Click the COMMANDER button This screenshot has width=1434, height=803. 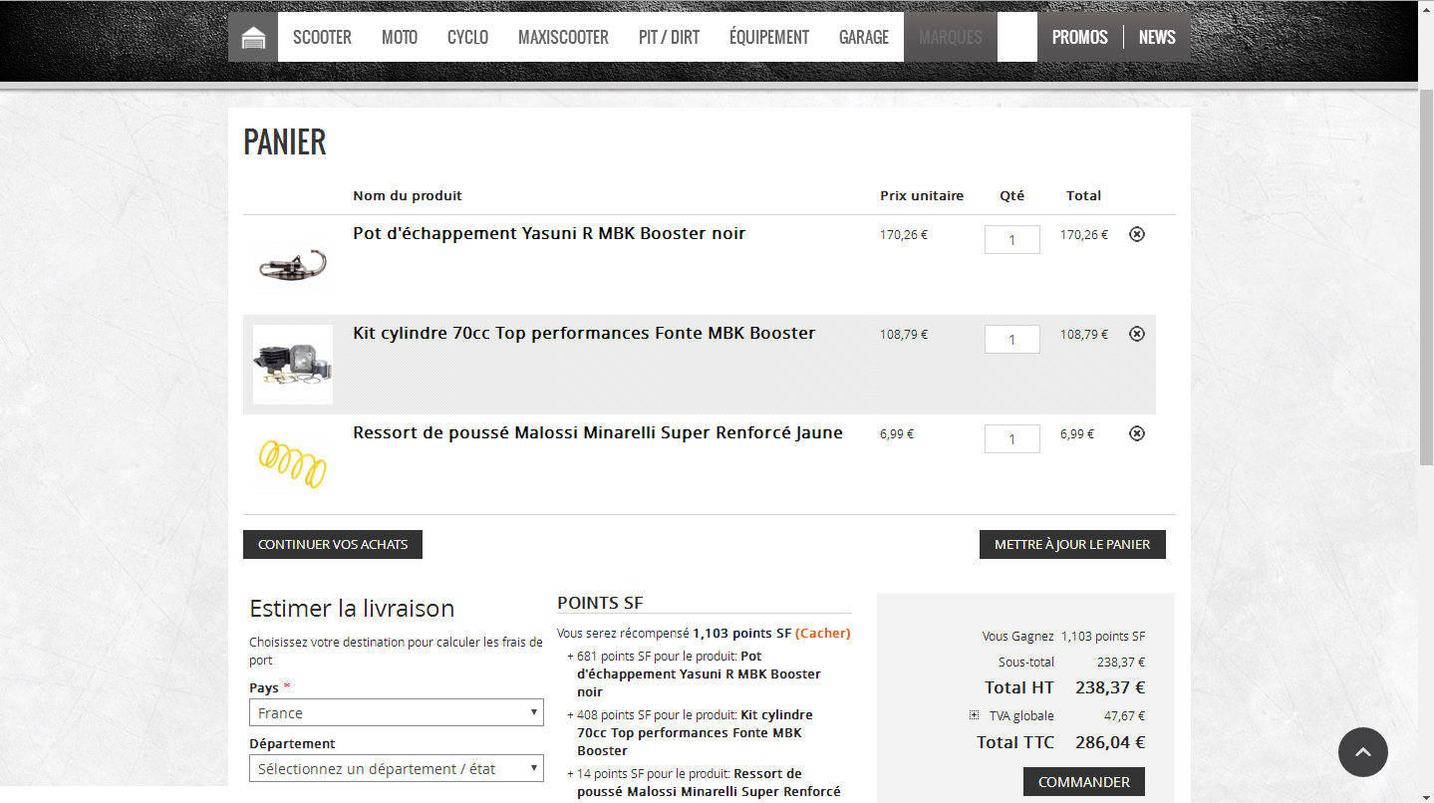pyautogui.click(x=1084, y=782)
